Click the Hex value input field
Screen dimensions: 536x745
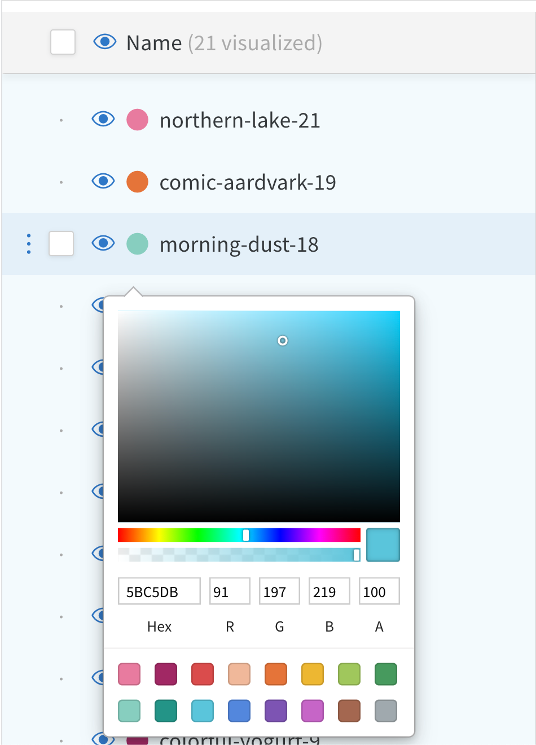coord(159,591)
